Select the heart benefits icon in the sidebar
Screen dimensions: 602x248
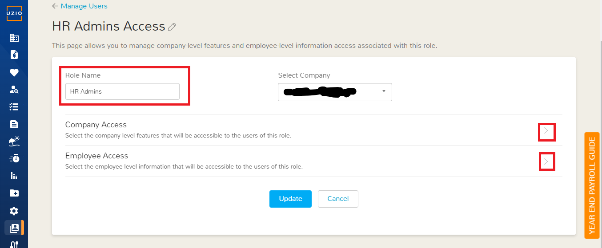click(14, 72)
